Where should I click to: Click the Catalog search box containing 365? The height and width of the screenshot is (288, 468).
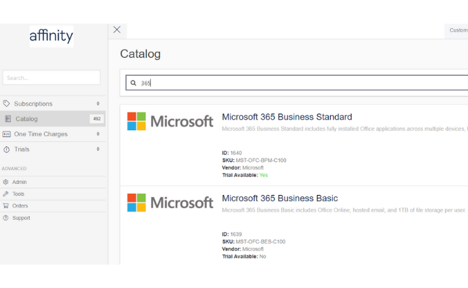tap(296, 83)
